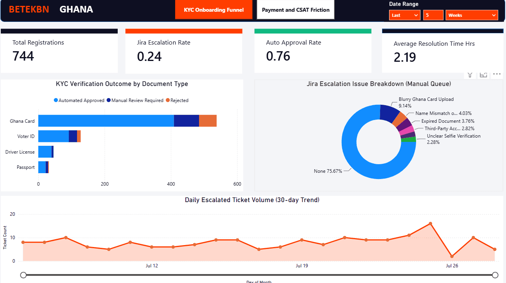
Task: Select Voter ID Automated Approved bar segment
Action: 54,136
